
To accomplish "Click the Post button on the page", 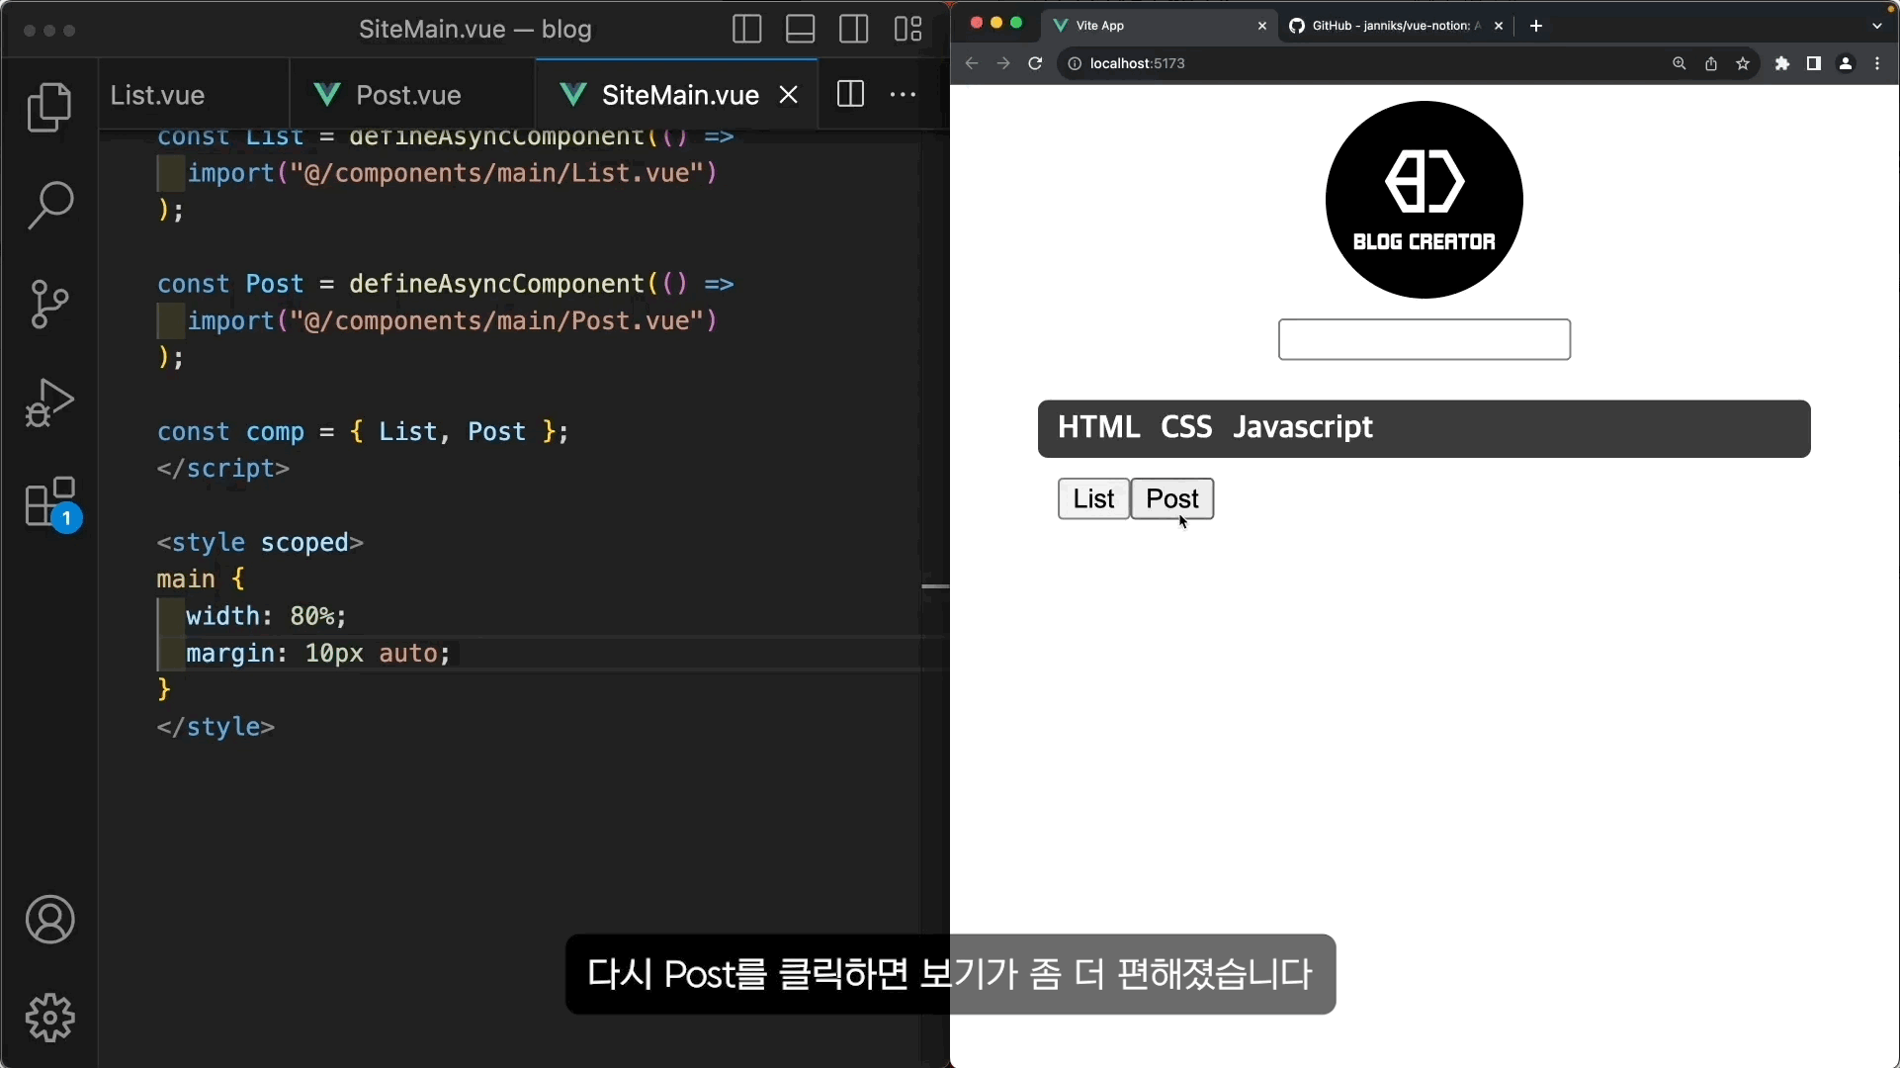I will click(1171, 498).
